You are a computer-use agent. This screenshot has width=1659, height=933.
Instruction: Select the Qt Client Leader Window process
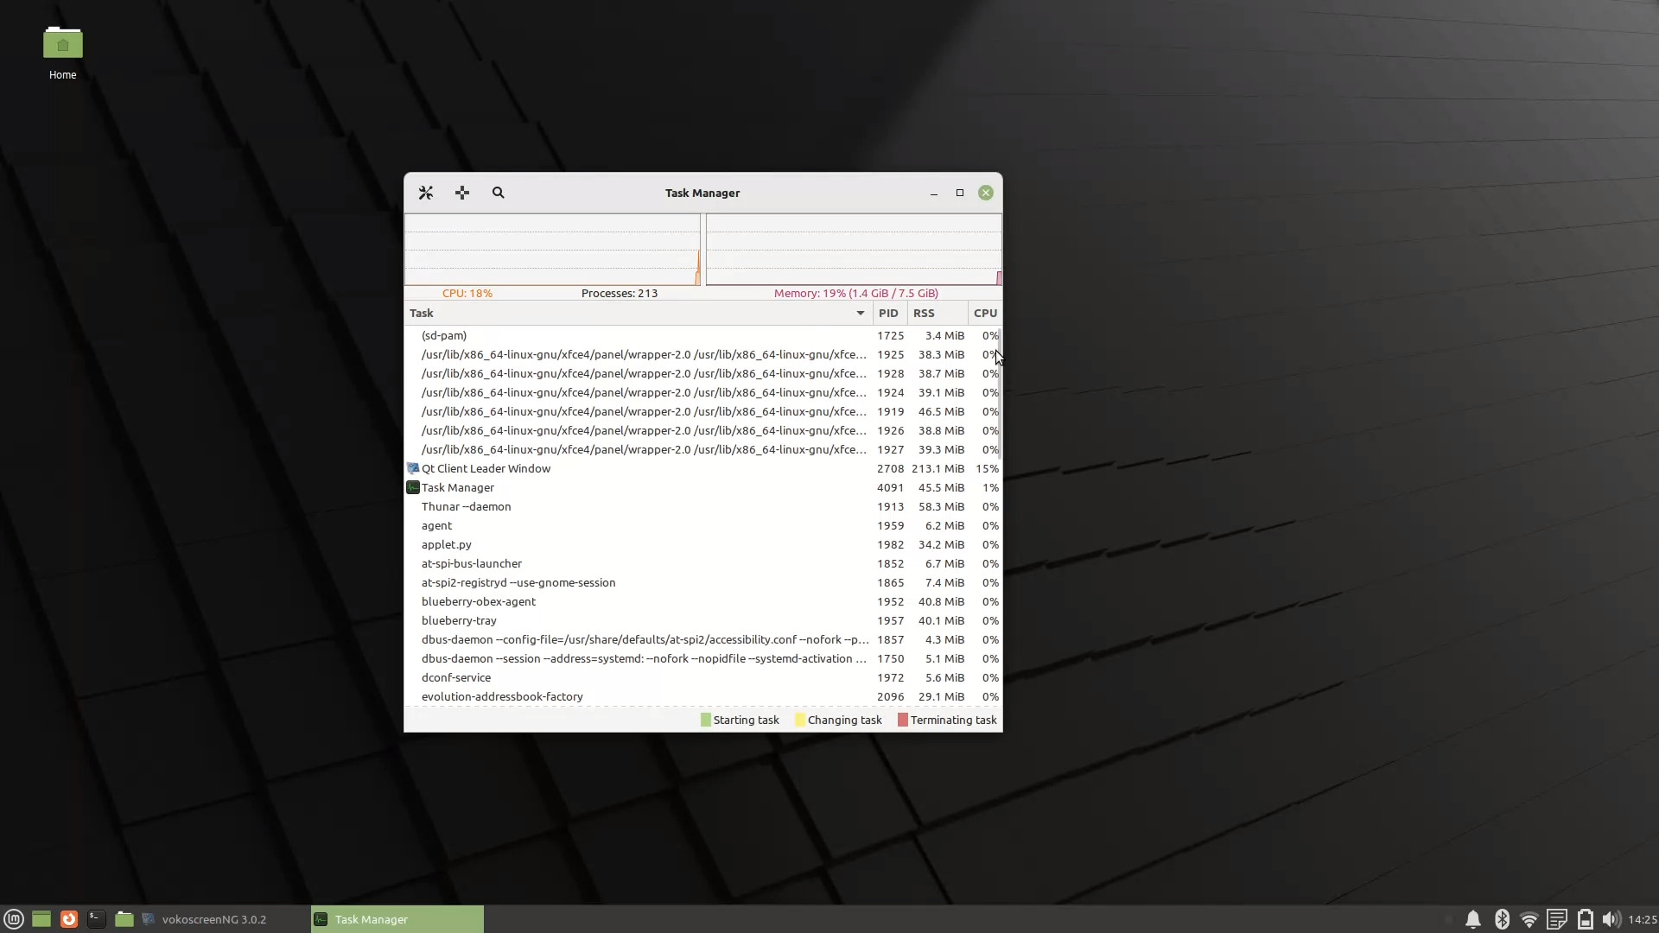tap(605, 468)
